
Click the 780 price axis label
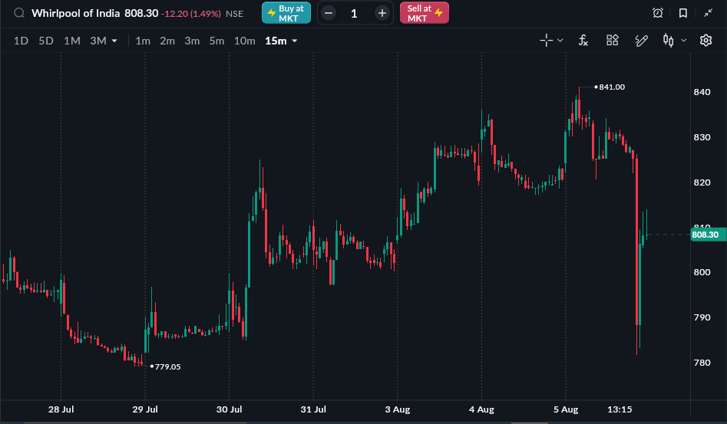point(702,363)
